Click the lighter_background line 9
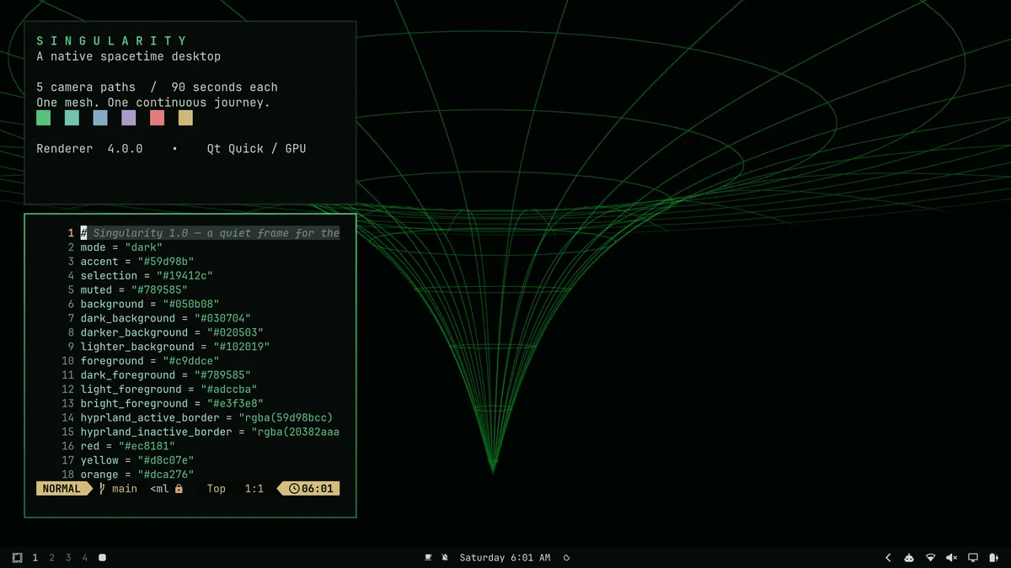1011x568 pixels. (175, 347)
